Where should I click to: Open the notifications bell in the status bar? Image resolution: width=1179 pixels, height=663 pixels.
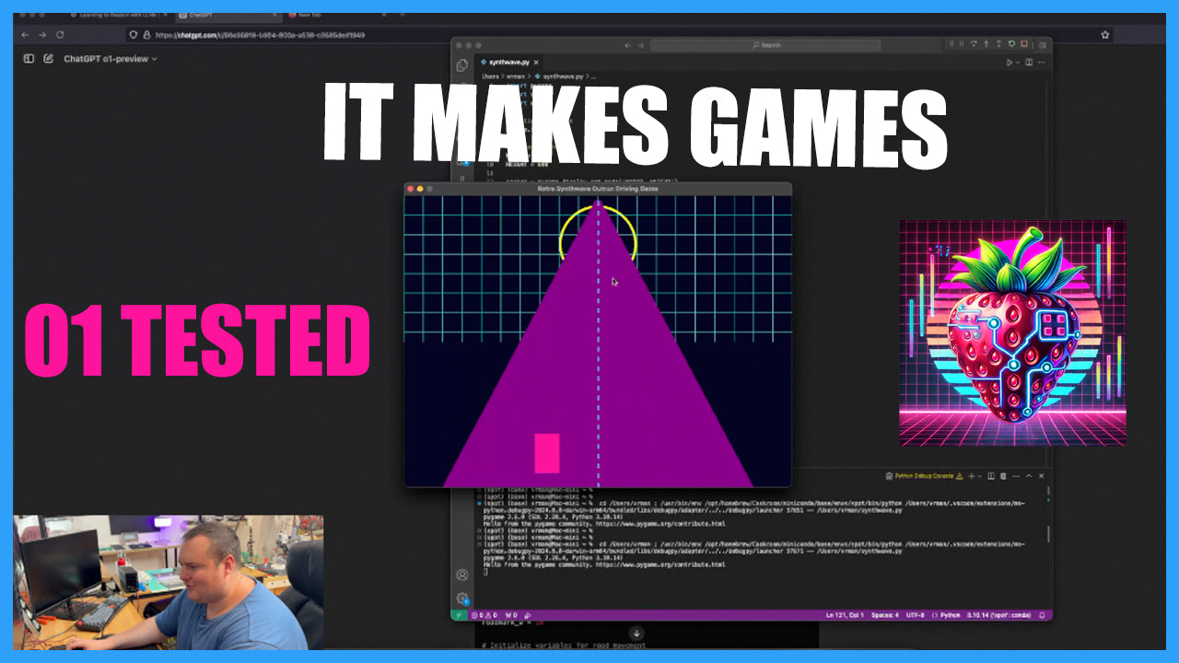click(1042, 614)
